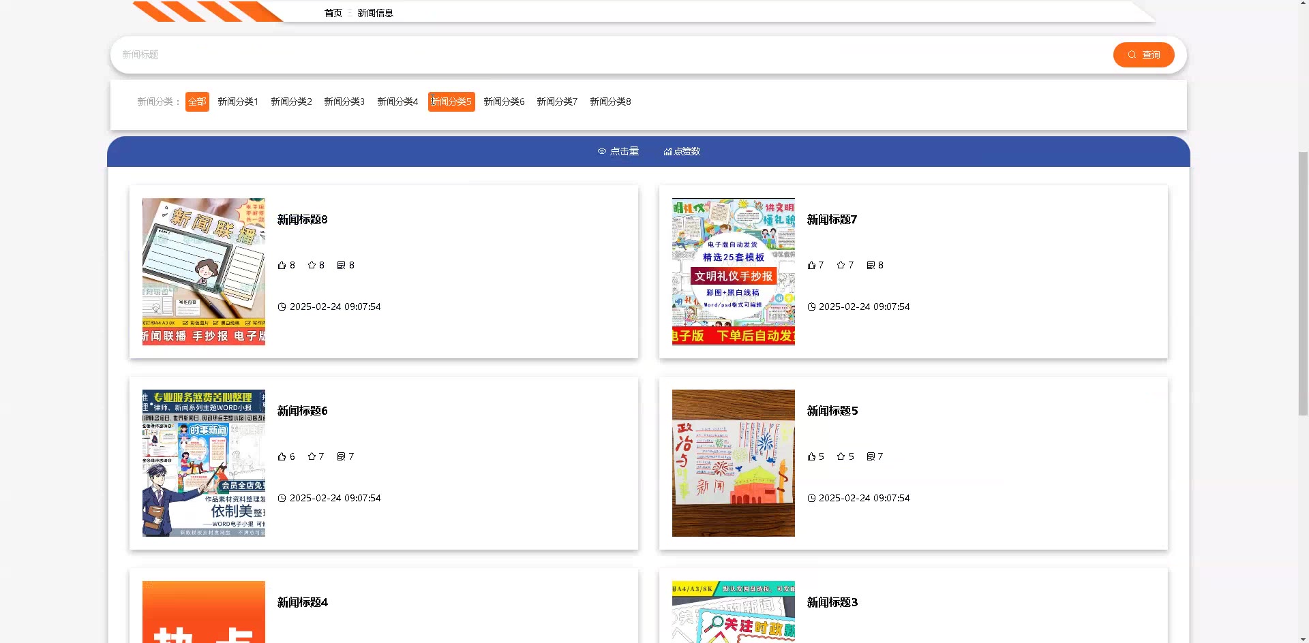Click the 新闻标题8 timestamp 2025-02-24 09:07:54
1309x643 pixels.
click(x=335, y=307)
